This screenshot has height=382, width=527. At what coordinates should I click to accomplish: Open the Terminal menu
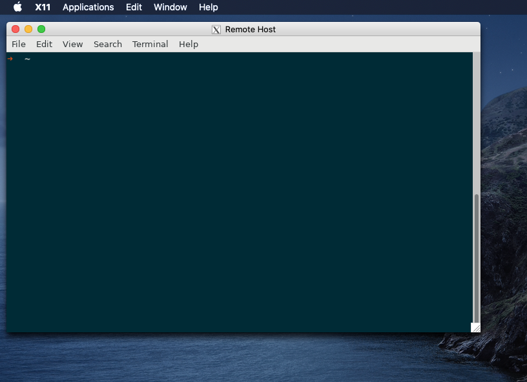[150, 44]
